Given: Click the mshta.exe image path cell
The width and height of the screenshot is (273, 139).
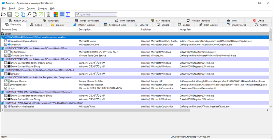Looking at the screenshot, I should tap(198, 52).
